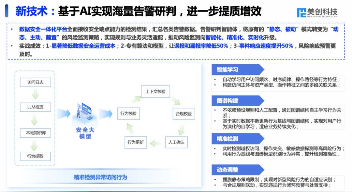Viewport: 352px width, 192px height.
Task: Click the blue vertical bar beside 新技术 title
Action: coord(6,11)
